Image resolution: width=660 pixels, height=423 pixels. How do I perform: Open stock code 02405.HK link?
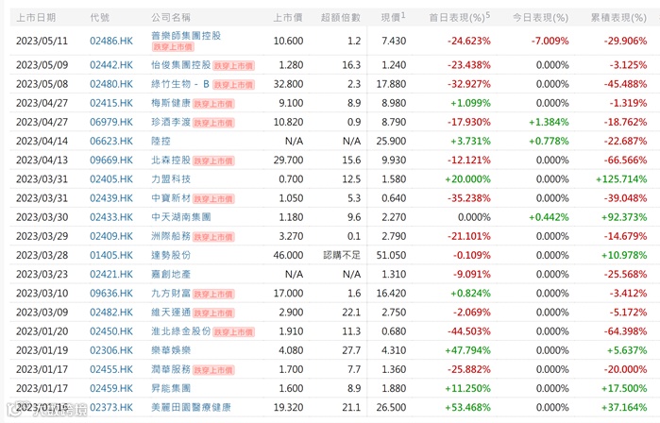coord(111,178)
